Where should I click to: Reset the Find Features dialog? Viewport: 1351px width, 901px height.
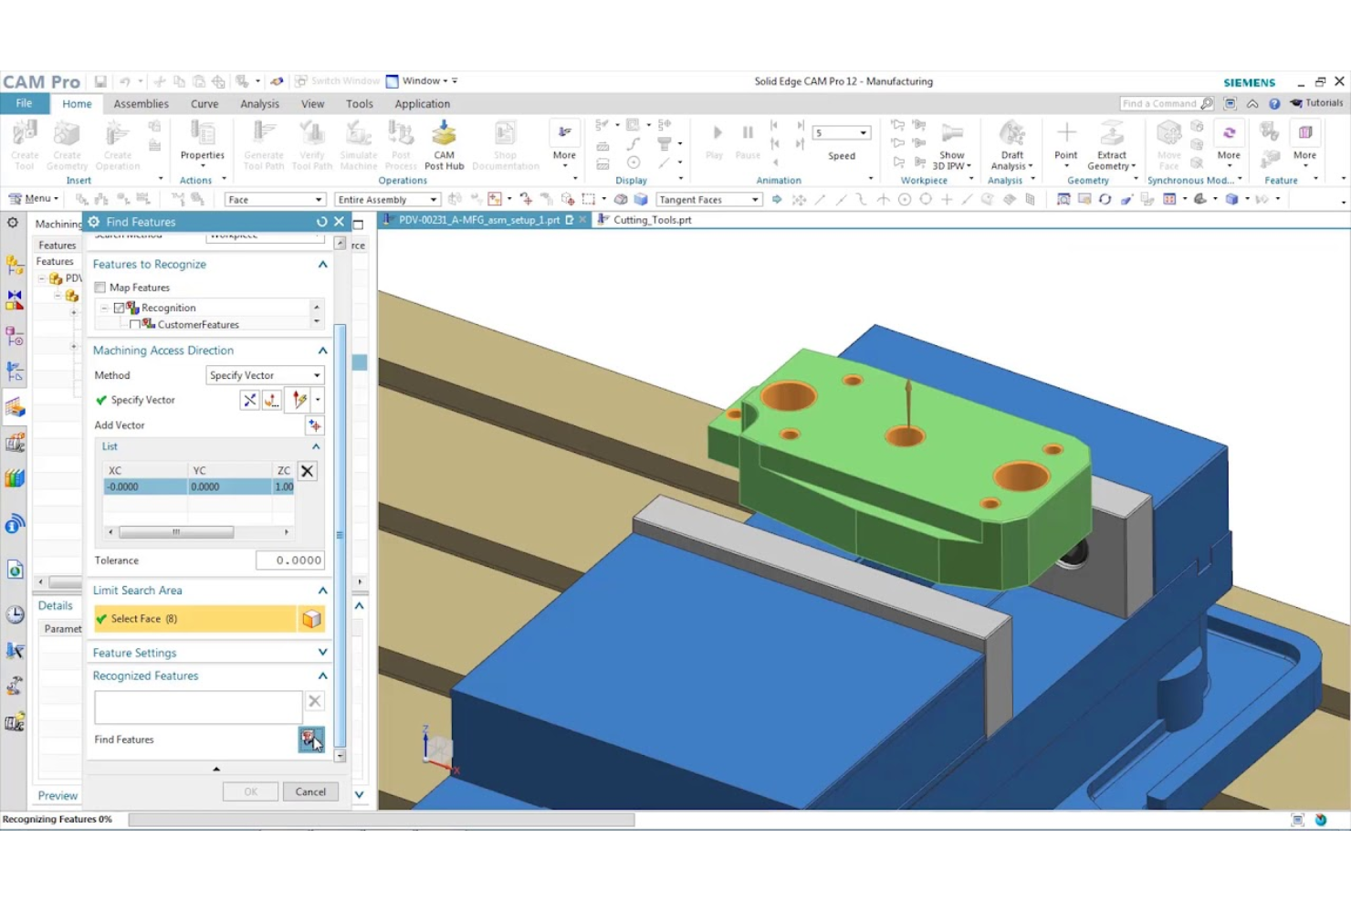pos(321,222)
